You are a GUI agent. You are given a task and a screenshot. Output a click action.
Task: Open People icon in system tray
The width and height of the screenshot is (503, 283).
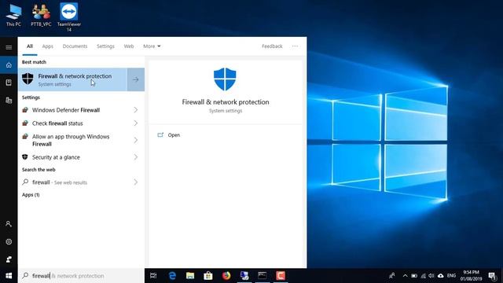[392, 276]
